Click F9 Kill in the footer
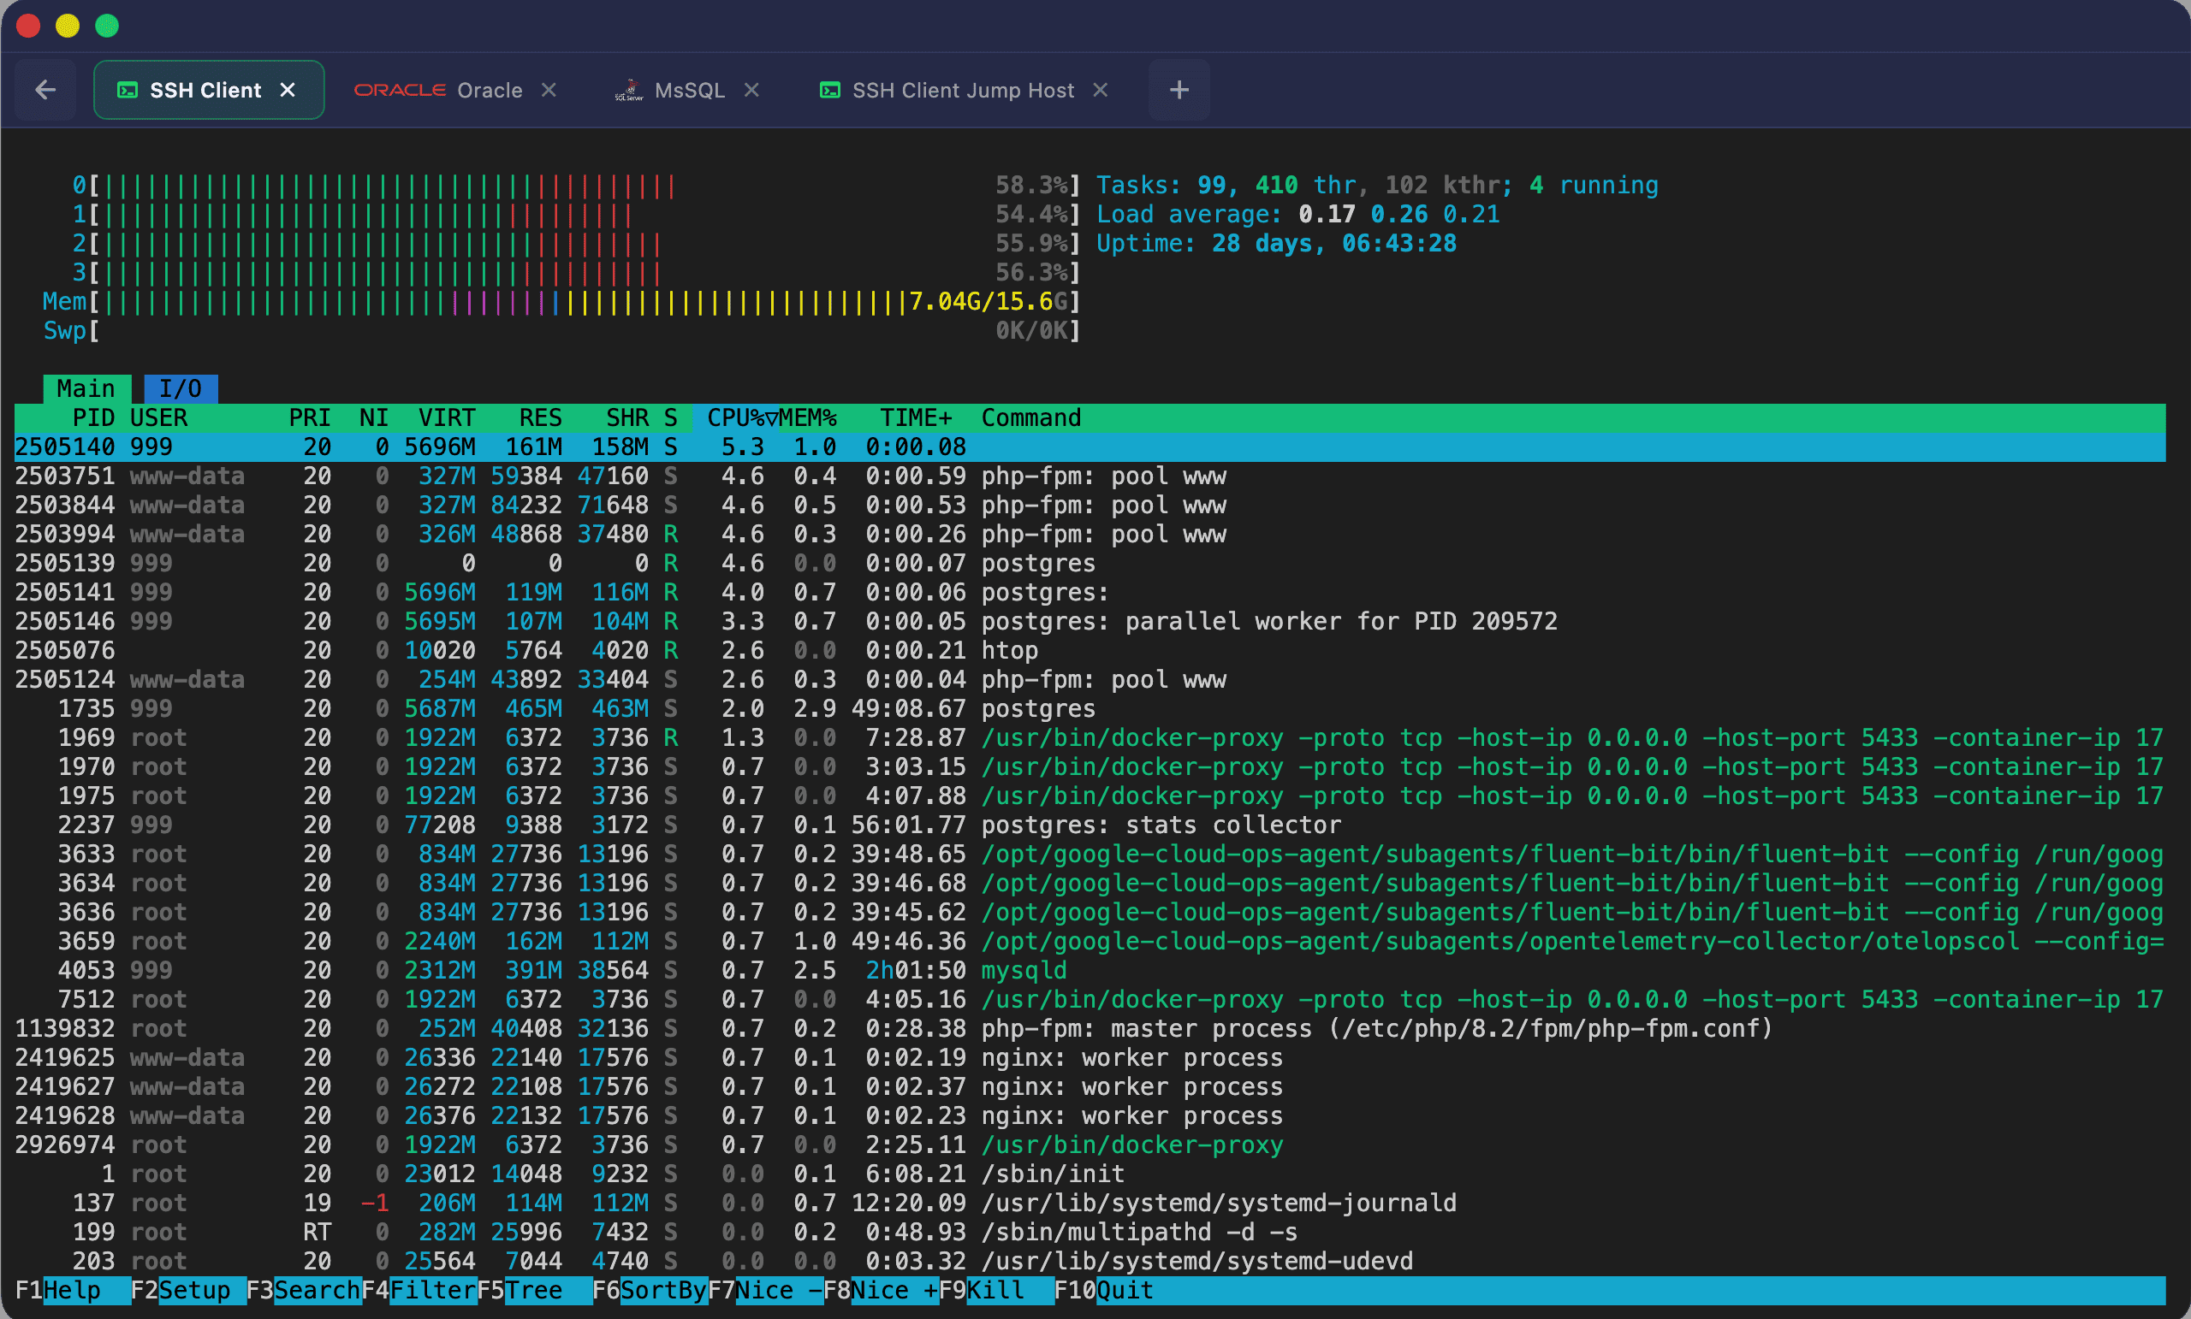 point(996,1290)
